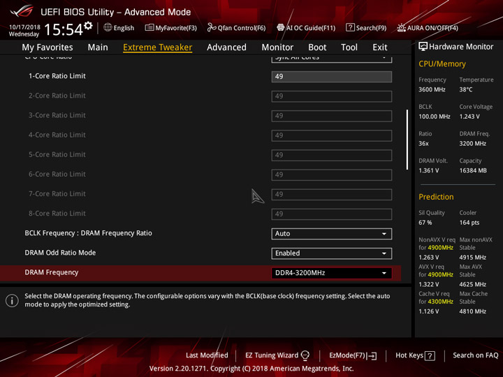This screenshot has width=503, height=377.
Task: Open Qfan Control(F6) fan icon
Action: click(212, 27)
